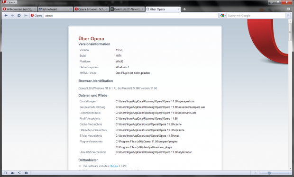Click the scroll down arrow of the page scrollbar

tap(290, 168)
